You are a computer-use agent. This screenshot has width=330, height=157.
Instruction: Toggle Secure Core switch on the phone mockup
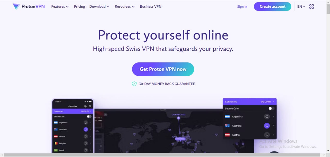[x=89, y=116]
